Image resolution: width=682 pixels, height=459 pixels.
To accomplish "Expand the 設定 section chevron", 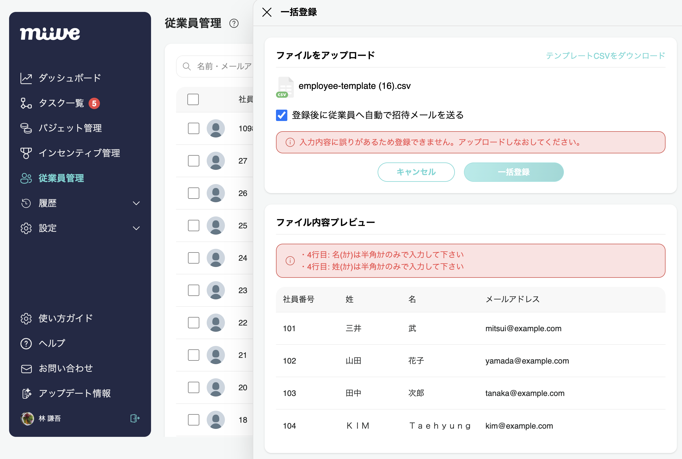I will (x=136, y=228).
